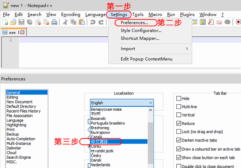
Task: Open Preferences... from Settings menu
Action: (134, 23)
